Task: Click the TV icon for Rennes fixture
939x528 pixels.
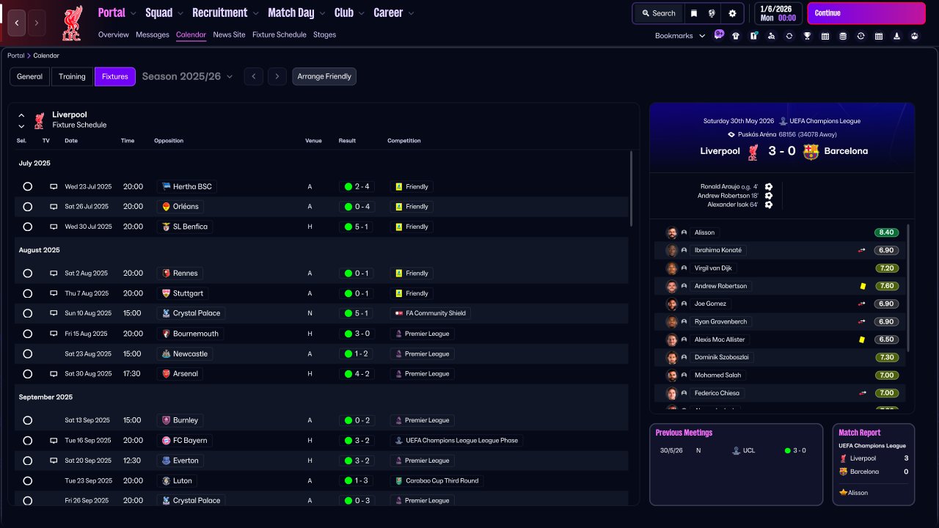Action: pos(54,274)
